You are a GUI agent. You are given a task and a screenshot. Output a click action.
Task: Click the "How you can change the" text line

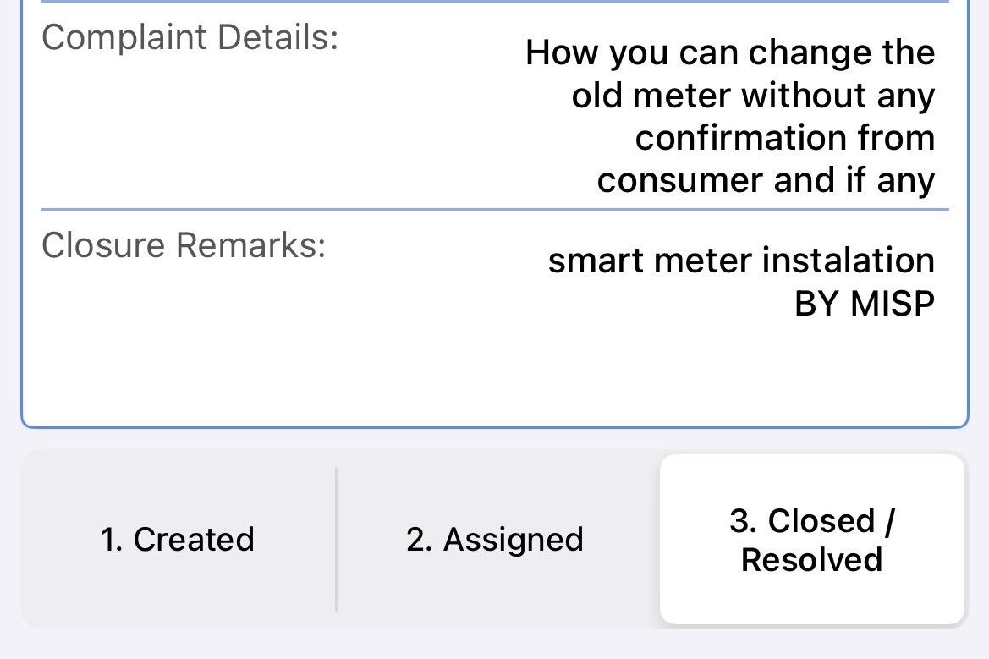[x=730, y=52]
